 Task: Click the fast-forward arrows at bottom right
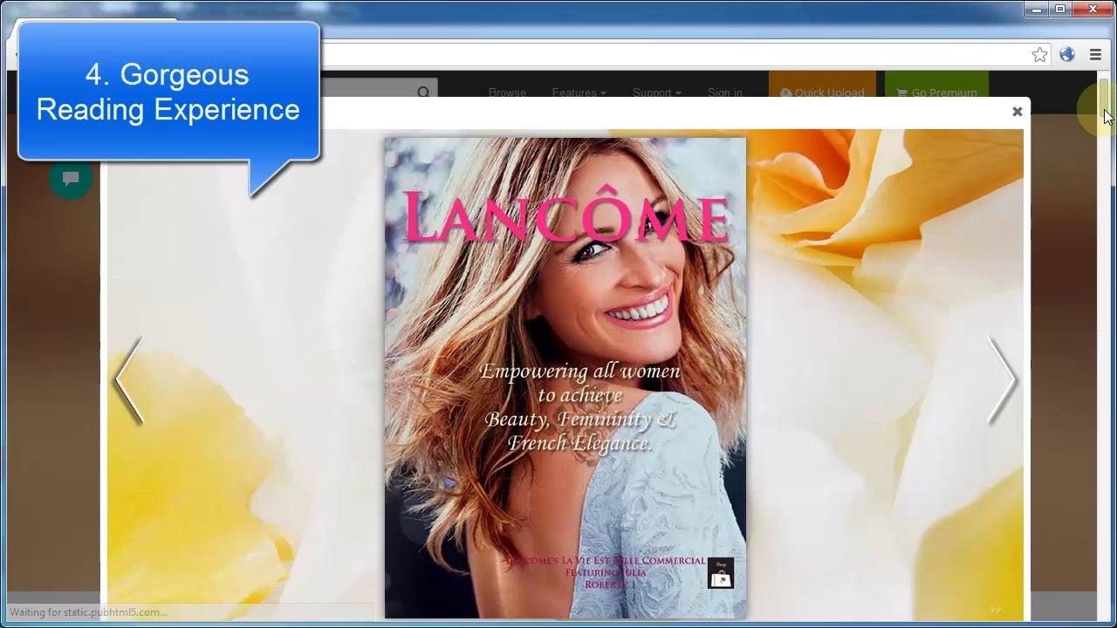996,610
